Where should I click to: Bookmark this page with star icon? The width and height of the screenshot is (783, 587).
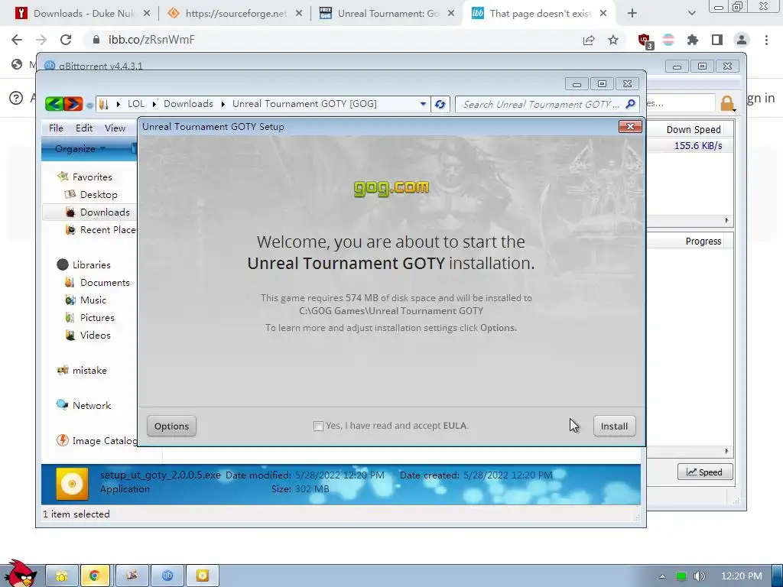click(x=613, y=40)
